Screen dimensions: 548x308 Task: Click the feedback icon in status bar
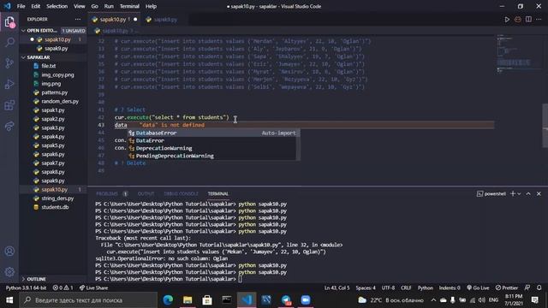[x=527, y=287]
